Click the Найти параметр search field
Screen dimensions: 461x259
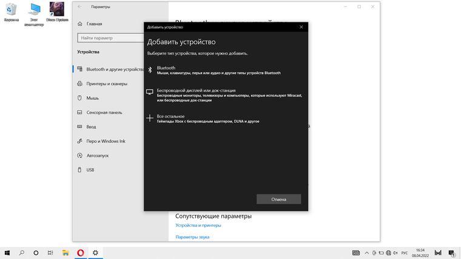[110, 38]
